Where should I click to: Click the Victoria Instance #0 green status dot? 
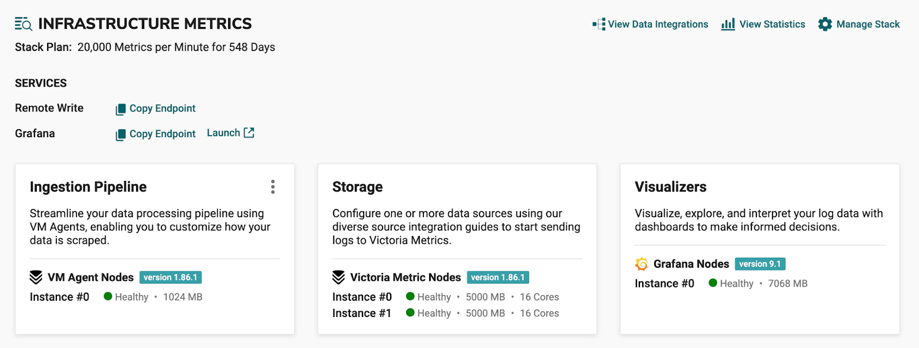coord(410,296)
